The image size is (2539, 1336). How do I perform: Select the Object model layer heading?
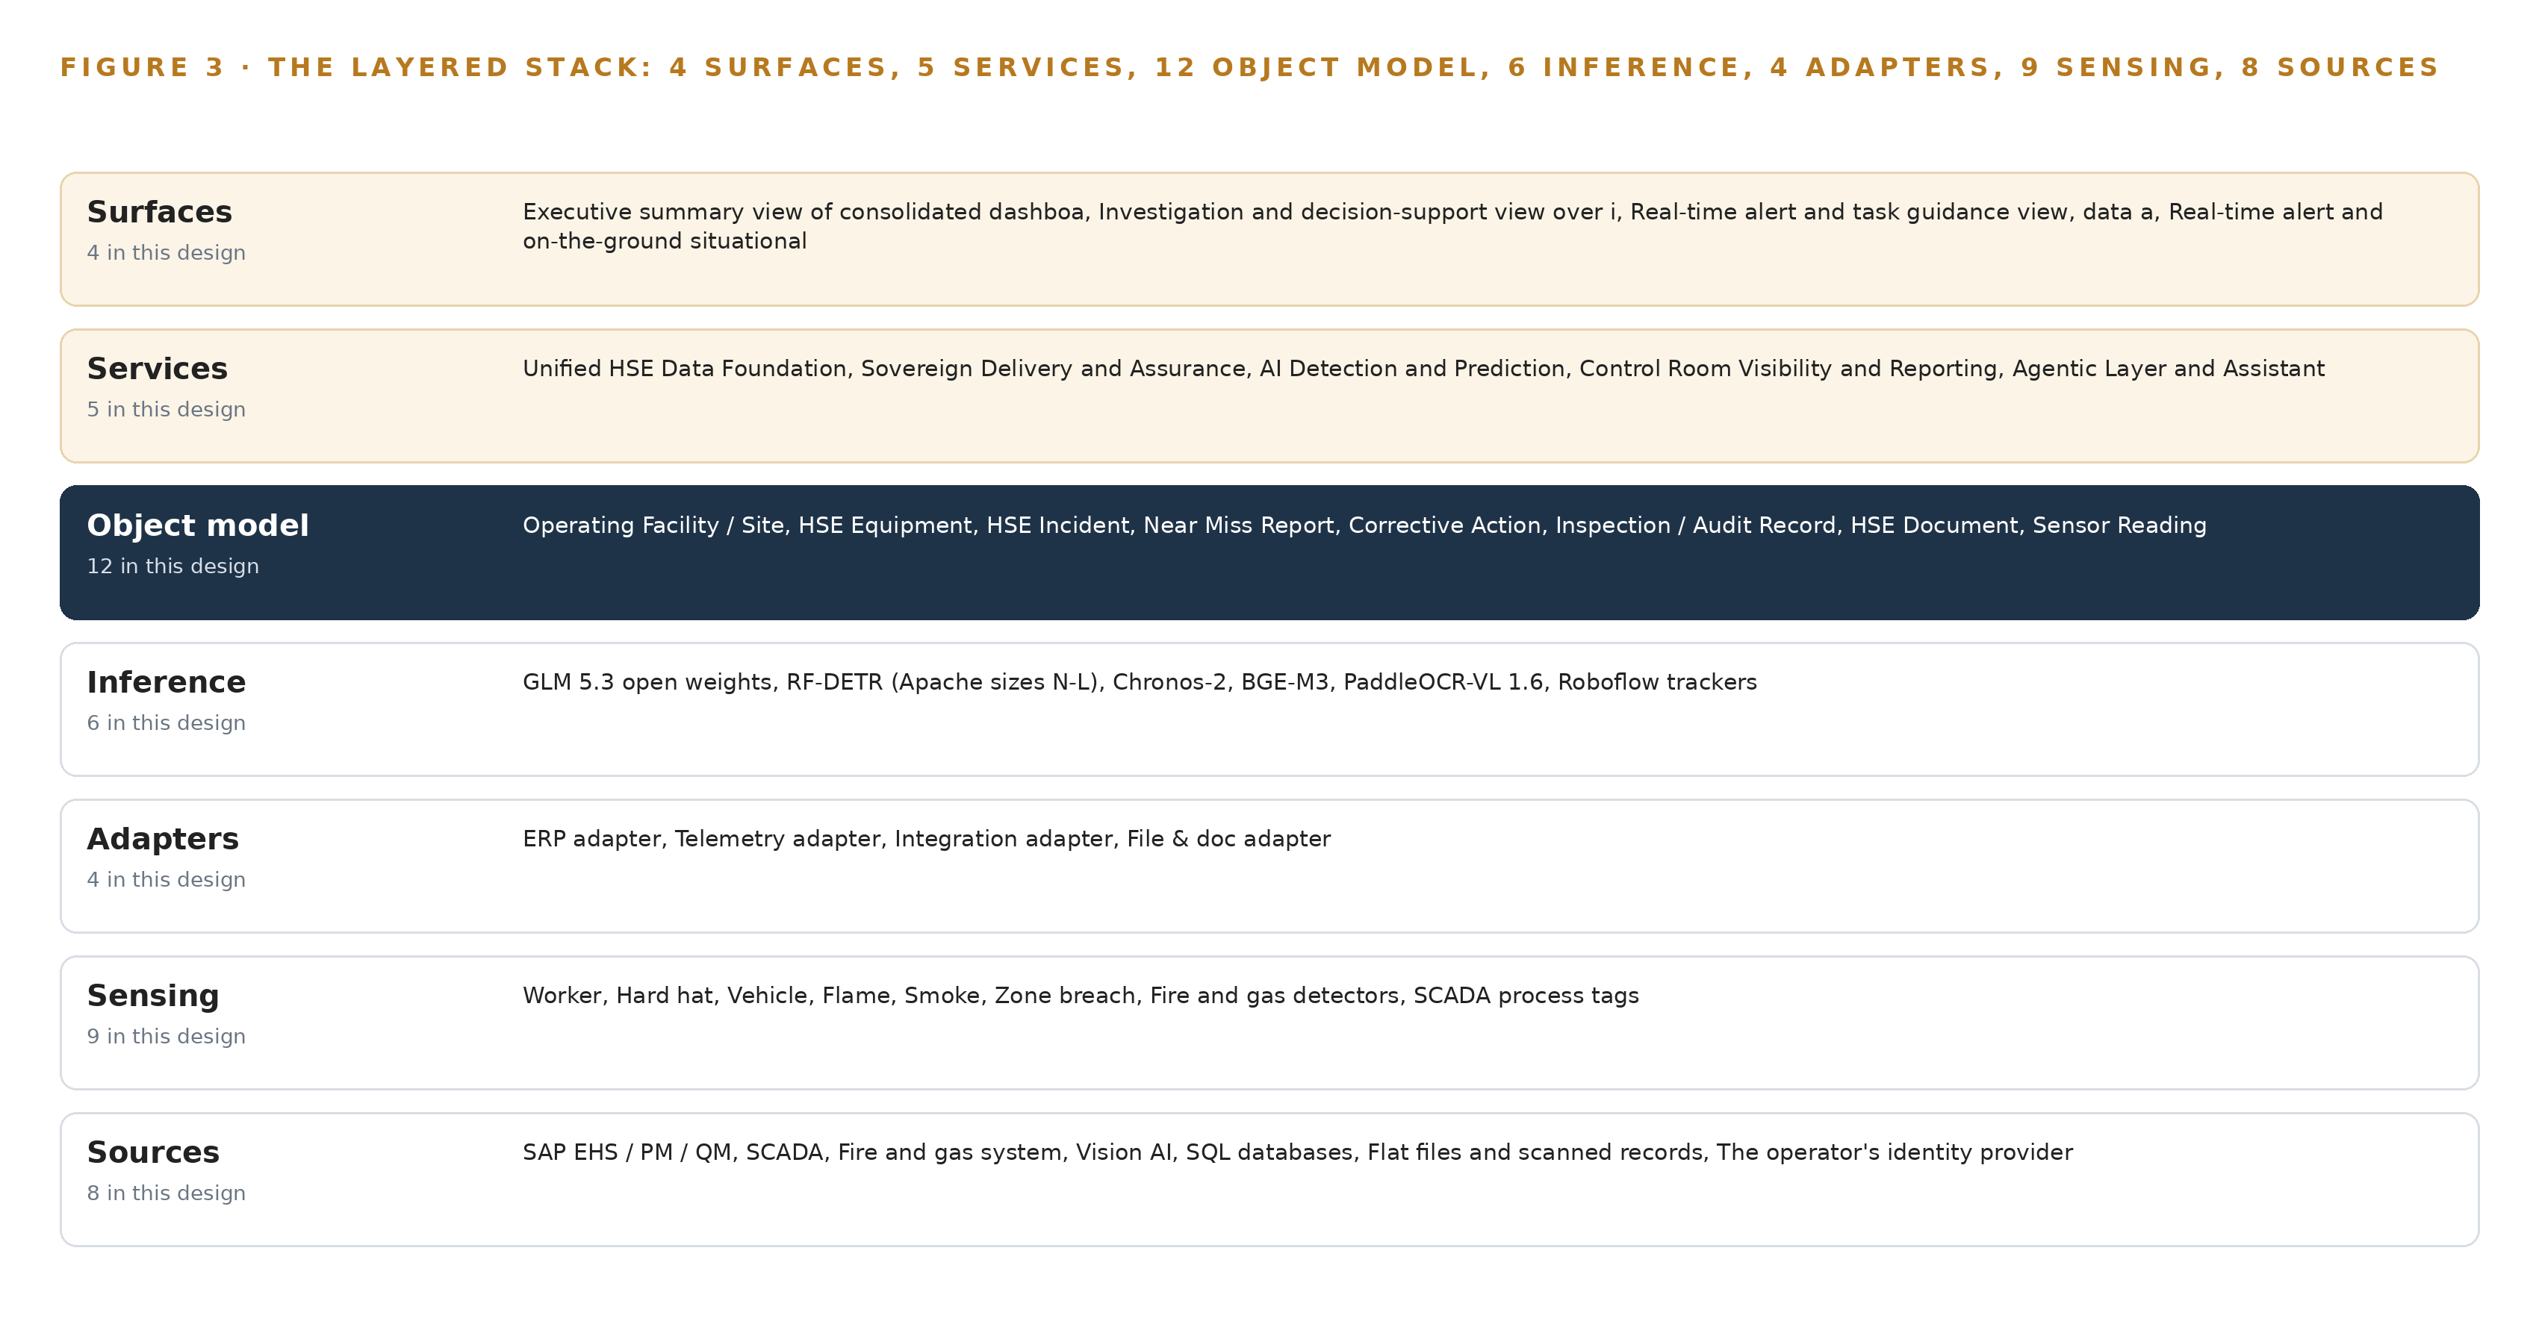point(198,525)
